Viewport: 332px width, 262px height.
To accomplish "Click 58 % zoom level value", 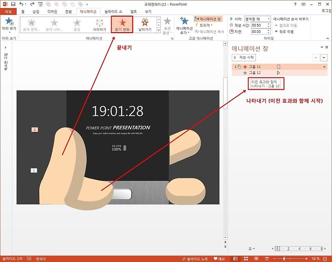I will (x=315, y=259).
